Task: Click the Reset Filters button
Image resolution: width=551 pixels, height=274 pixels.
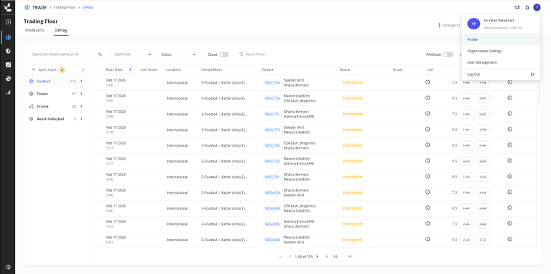Action: pyautogui.click(x=253, y=54)
